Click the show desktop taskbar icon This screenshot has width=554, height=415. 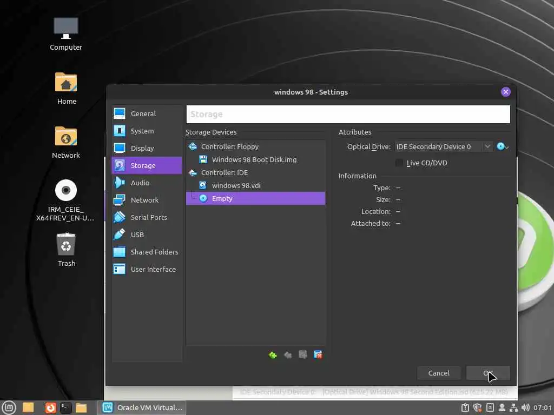pos(28,407)
